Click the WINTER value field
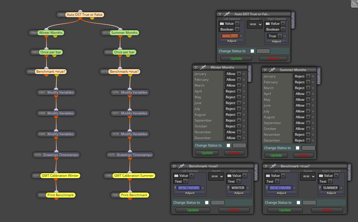The image size is (358, 222). coord(238,188)
